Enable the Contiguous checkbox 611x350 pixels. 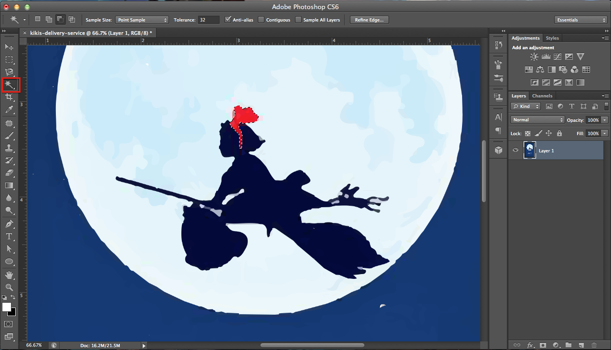pyautogui.click(x=261, y=20)
